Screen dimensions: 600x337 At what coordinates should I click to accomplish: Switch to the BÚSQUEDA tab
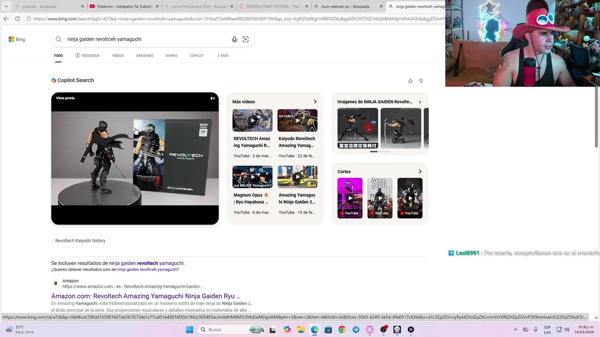[87, 56]
